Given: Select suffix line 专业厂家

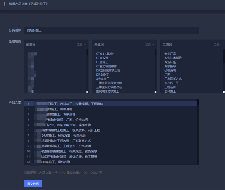Looking at the screenshot, I should click(170, 54).
